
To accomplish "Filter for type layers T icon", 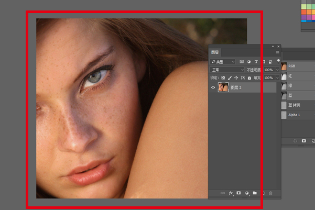I will tap(256, 62).
